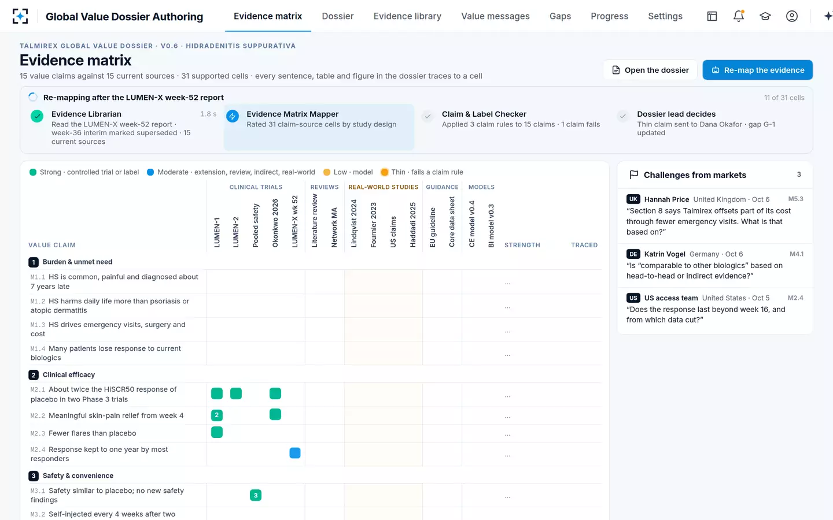Click the UK badge on Hannah Price card
The image size is (833, 520).
tap(633, 199)
